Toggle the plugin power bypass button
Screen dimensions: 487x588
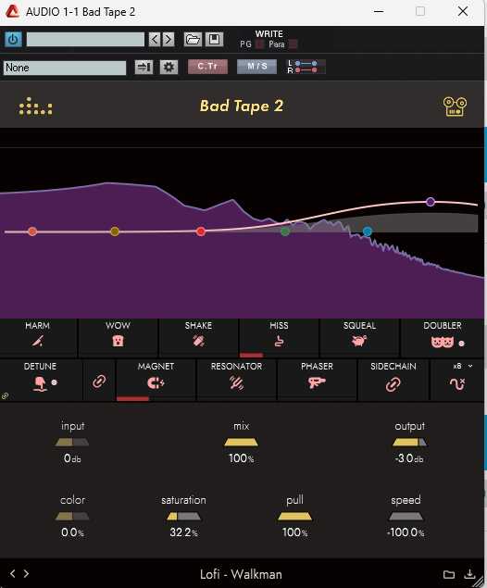click(13, 40)
